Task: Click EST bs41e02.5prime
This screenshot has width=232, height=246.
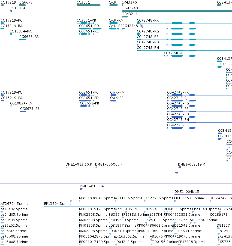Action: tap(14, 209)
